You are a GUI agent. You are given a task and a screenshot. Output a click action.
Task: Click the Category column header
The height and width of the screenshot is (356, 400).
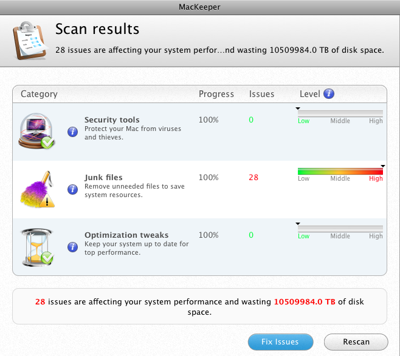click(x=39, y=94)
